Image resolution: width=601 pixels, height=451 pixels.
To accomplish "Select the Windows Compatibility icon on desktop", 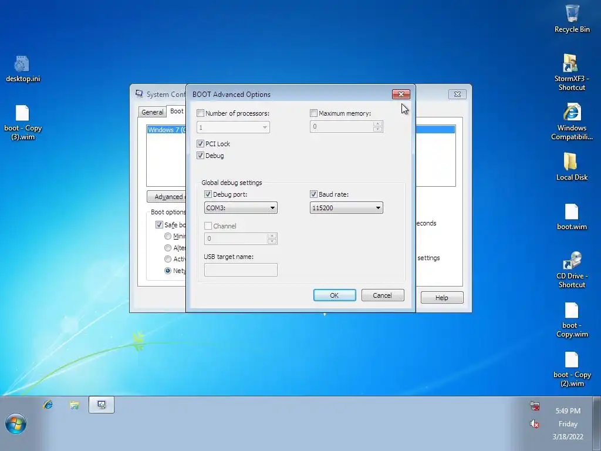I will coord(572,122).
